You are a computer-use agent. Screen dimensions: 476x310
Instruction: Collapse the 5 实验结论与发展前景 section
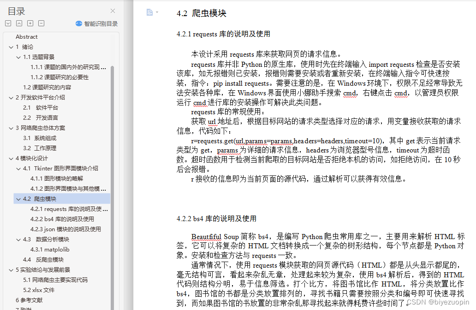[11, 270]
